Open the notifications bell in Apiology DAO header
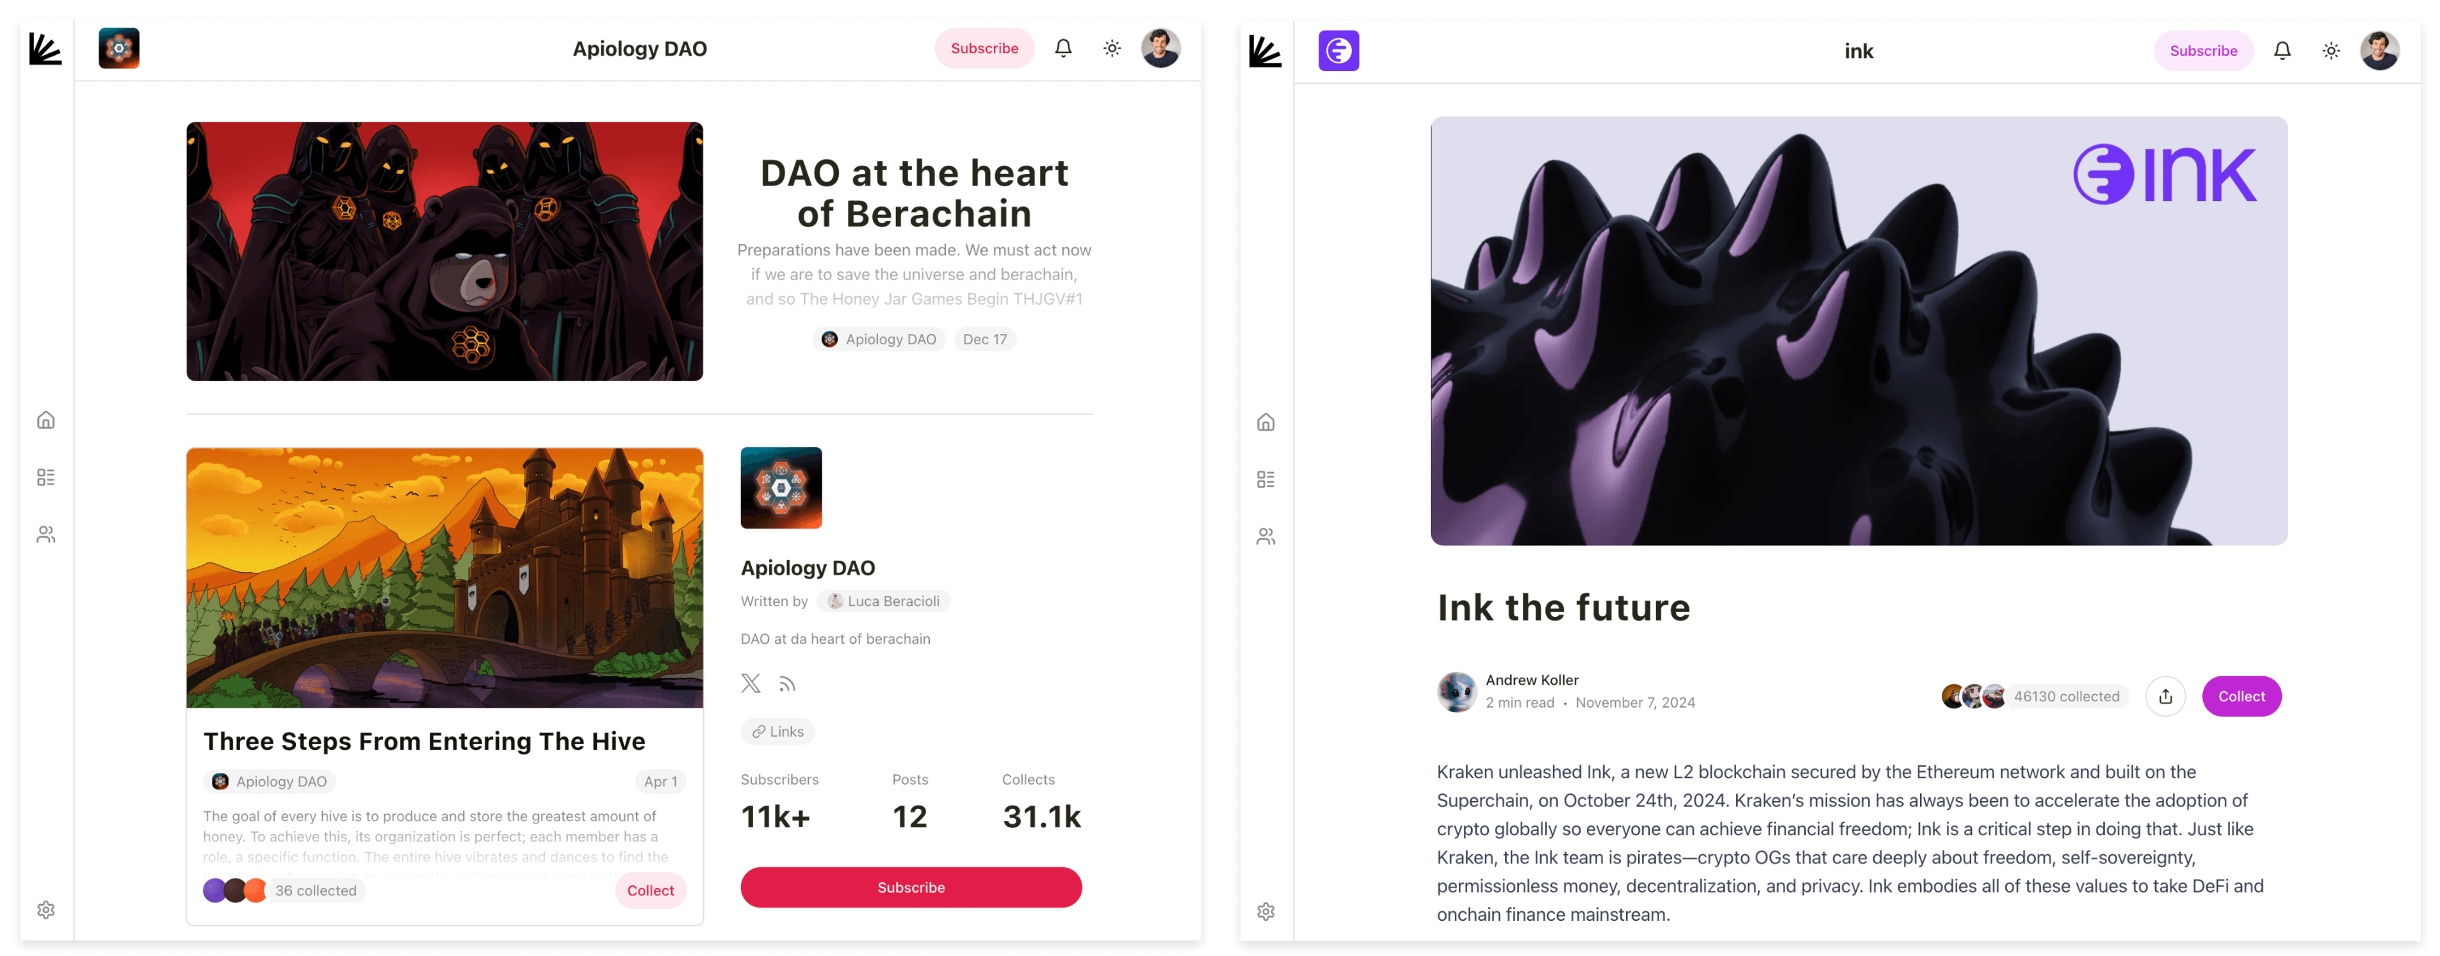The image size is (2440, 956). tap(1062, 48)
